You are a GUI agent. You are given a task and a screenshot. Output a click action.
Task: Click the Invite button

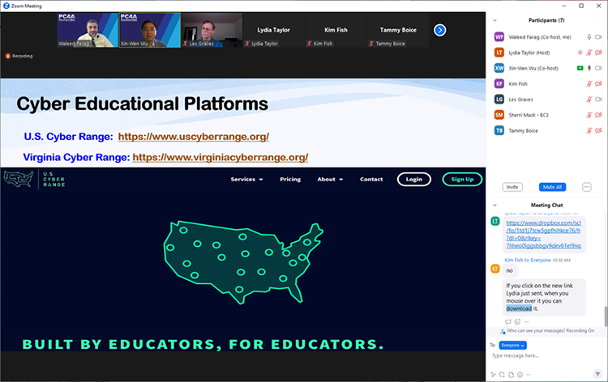512,187
